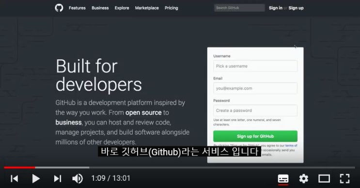Click the Pick a username field
Screen dimensions: 360x188
click(x=255, y=66)
